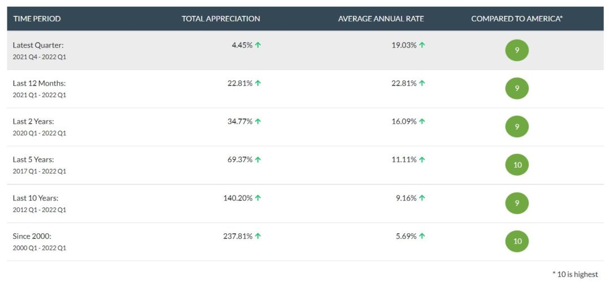Click the green arrow beside 34.77%
The image size is (610, 287).
point(258,121)
